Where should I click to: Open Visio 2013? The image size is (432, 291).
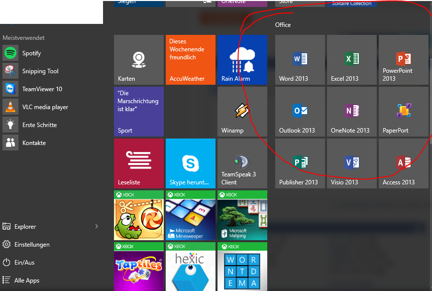pos(351,163)
